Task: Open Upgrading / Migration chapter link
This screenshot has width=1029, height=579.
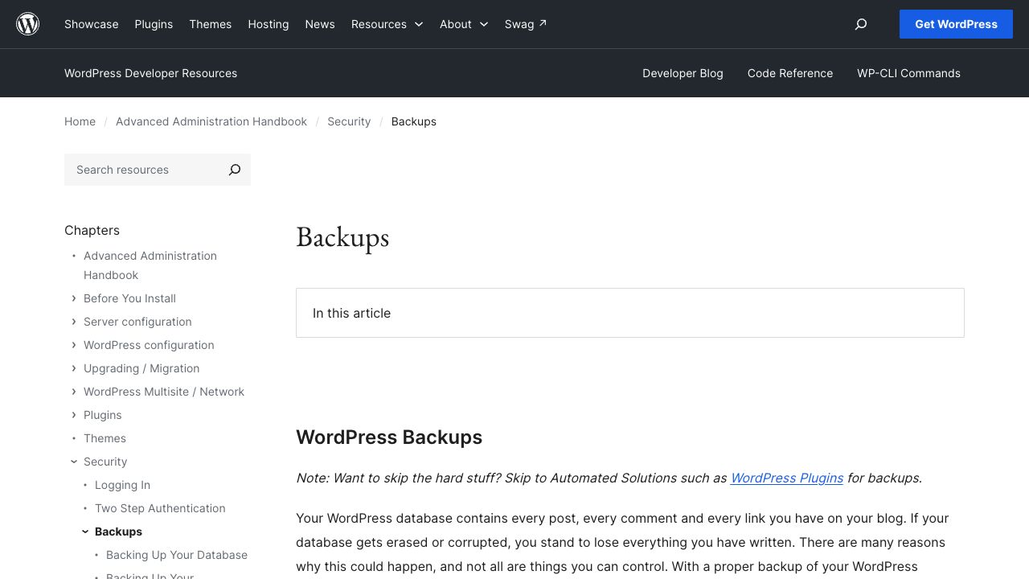Action: click(x=141, y=368)
